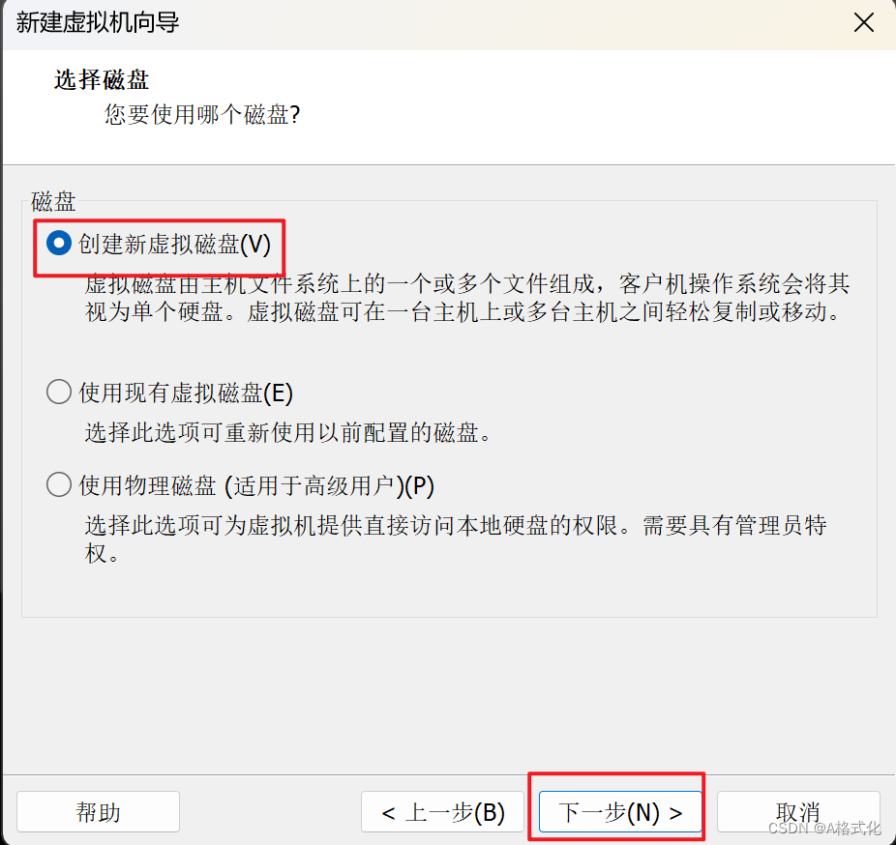Cancel the wizard with 取消

pos(798,811)
